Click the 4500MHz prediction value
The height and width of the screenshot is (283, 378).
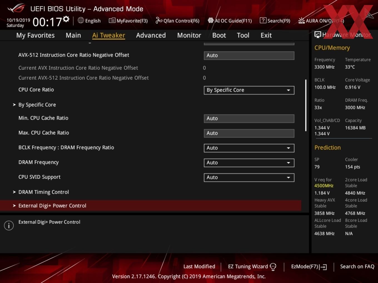tap(324, 186)
